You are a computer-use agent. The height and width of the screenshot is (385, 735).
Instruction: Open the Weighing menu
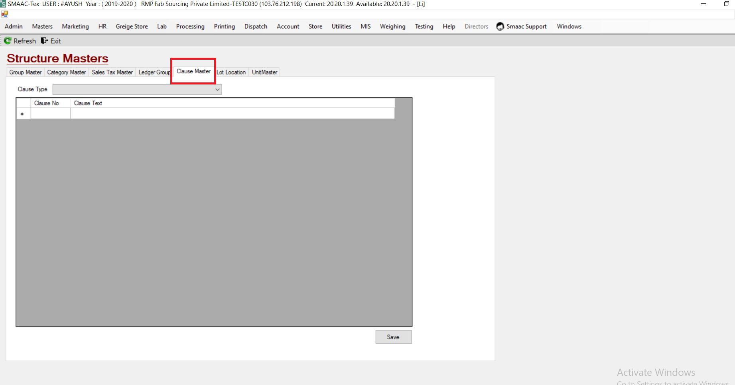point(392,26)
